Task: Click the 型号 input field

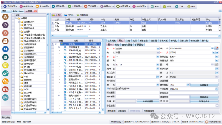Action: tap(137, 61)
